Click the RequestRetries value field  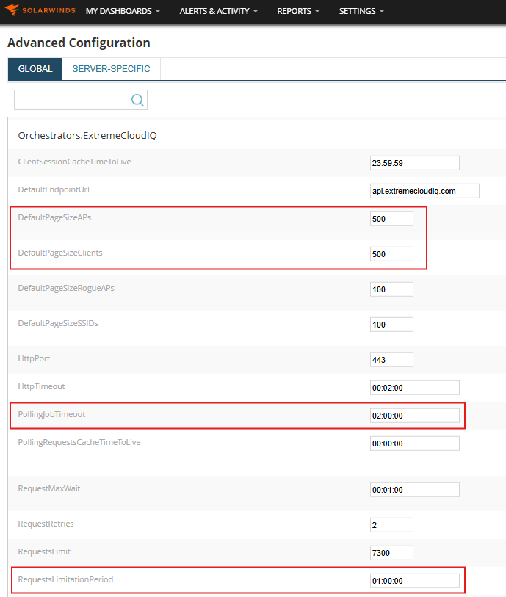[391, 525]
